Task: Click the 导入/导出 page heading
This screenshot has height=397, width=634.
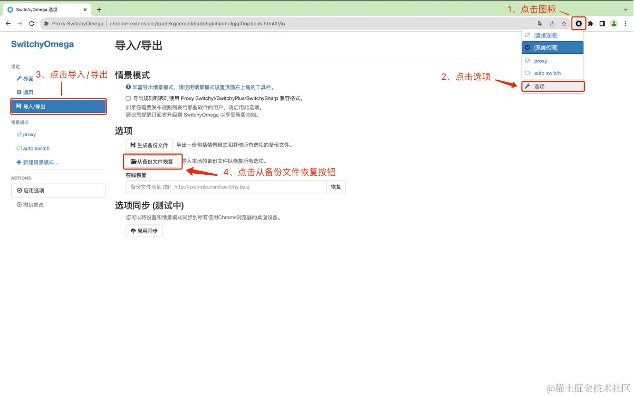Action: pos(139,45)
